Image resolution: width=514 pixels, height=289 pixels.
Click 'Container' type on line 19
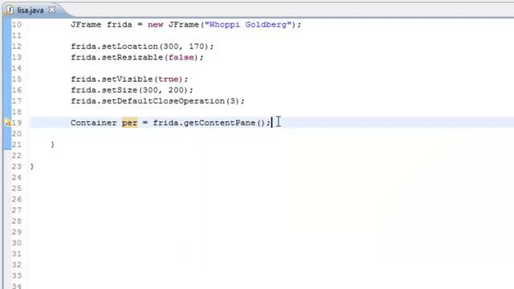tap(94, 123)
